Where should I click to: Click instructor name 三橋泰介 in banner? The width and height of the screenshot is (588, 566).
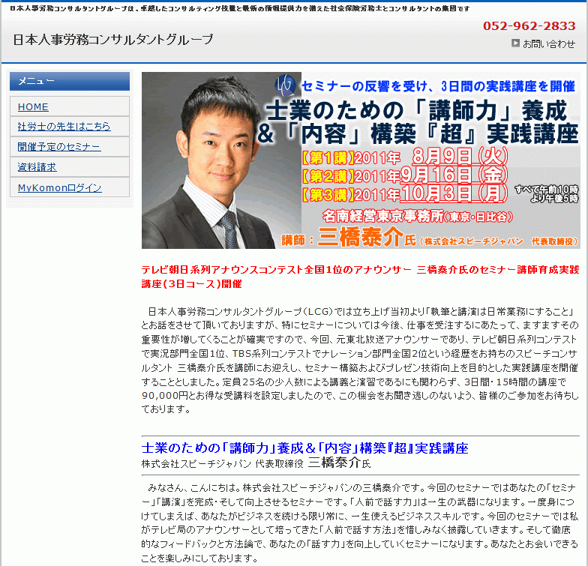click(360, 237)
